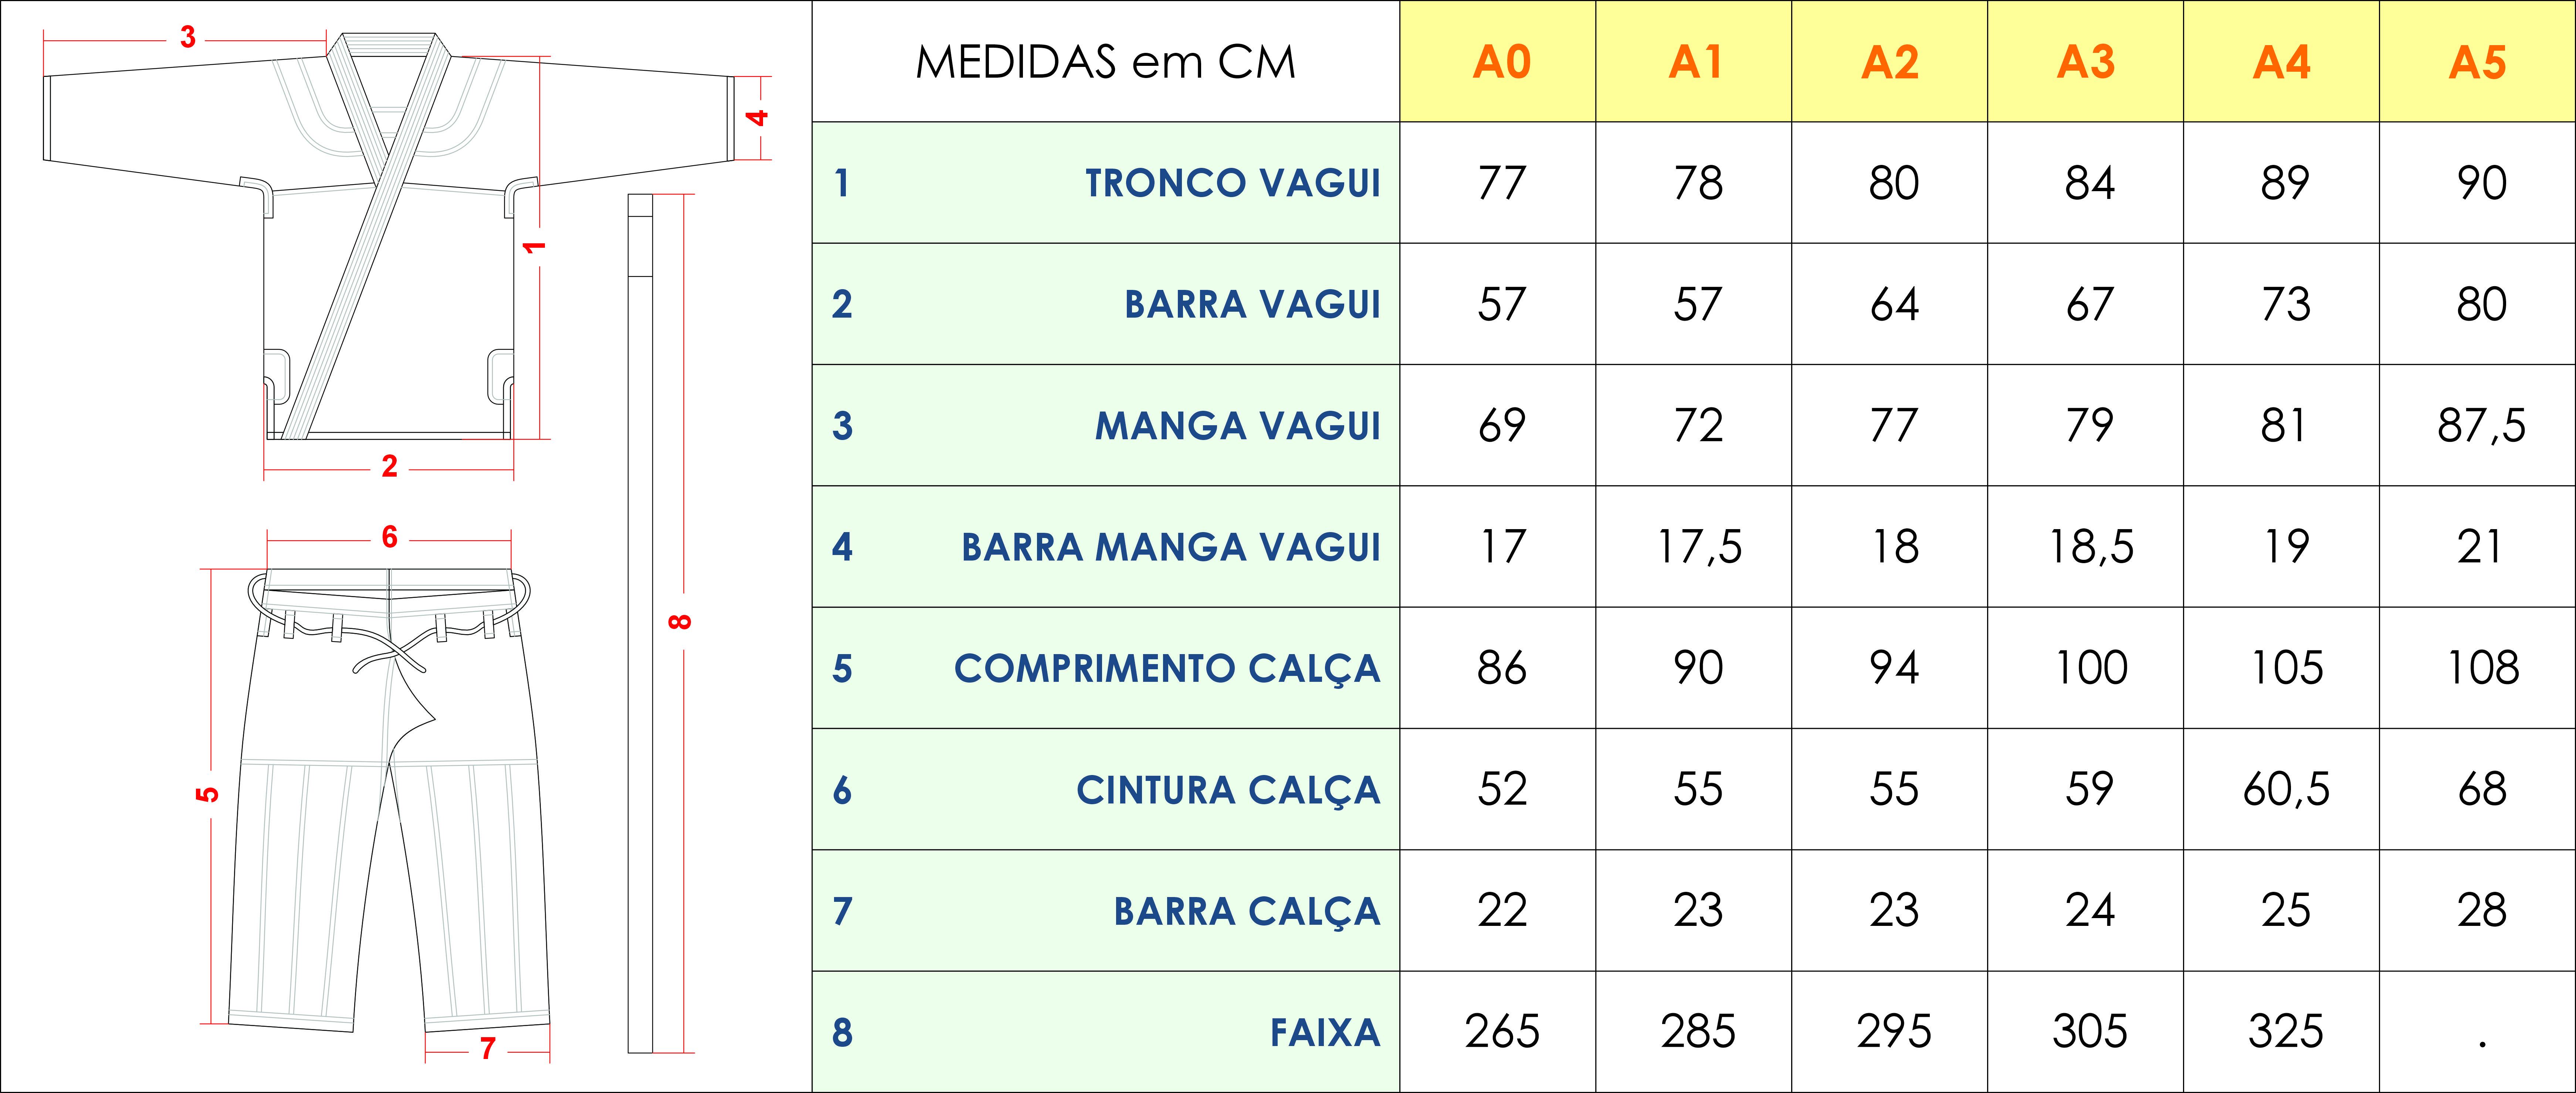Select the BARRA MANGA VAGUI row label
The width and height of the screenshot is (2576, 1093).
coord(1170,547)
